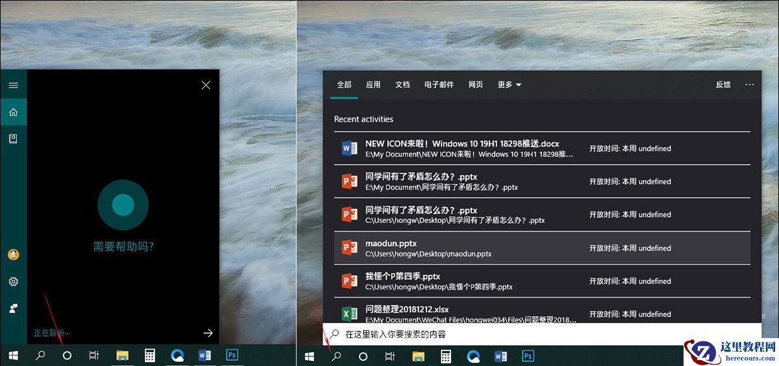The height and width of the screenshot is (366, 779).
Task: Click the 需要帮助吗? prompt text
Action: click(123, 247)
